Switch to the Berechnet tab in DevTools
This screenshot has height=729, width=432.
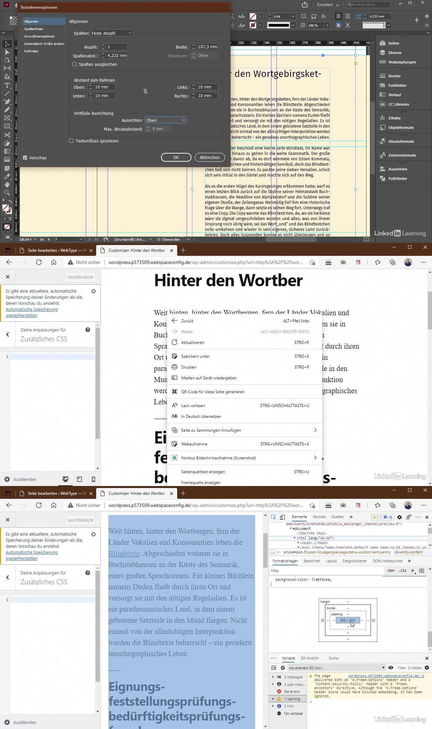click(x=312, y=561)
